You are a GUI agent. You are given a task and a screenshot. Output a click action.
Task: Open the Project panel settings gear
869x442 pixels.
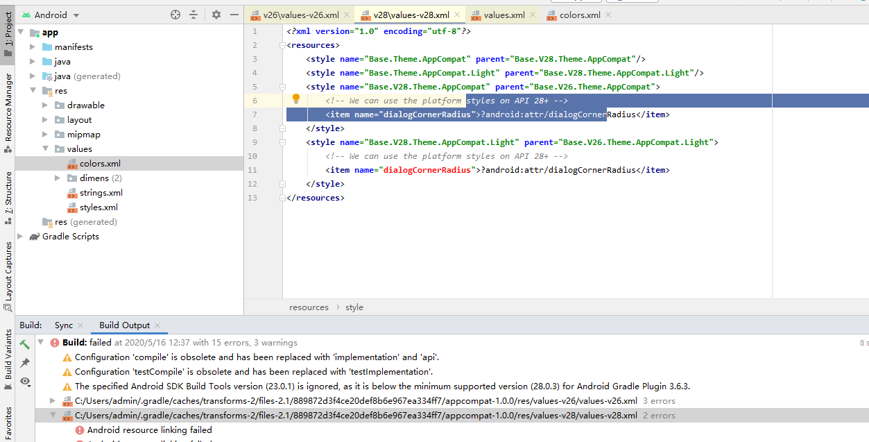click(x=216, y=15)
